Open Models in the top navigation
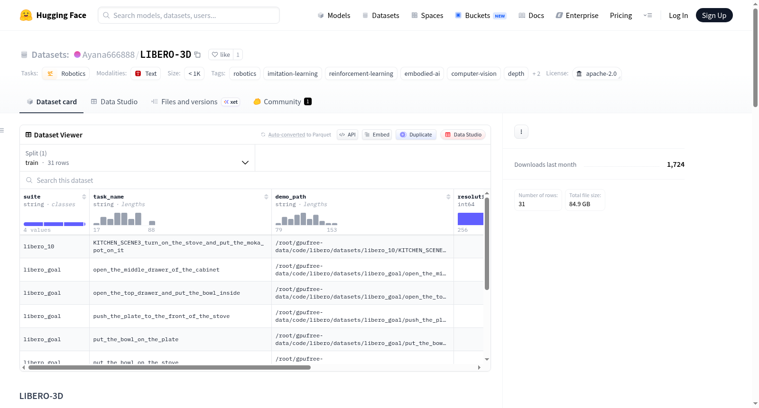Screen dimensions: 759x408 [334, 16]
